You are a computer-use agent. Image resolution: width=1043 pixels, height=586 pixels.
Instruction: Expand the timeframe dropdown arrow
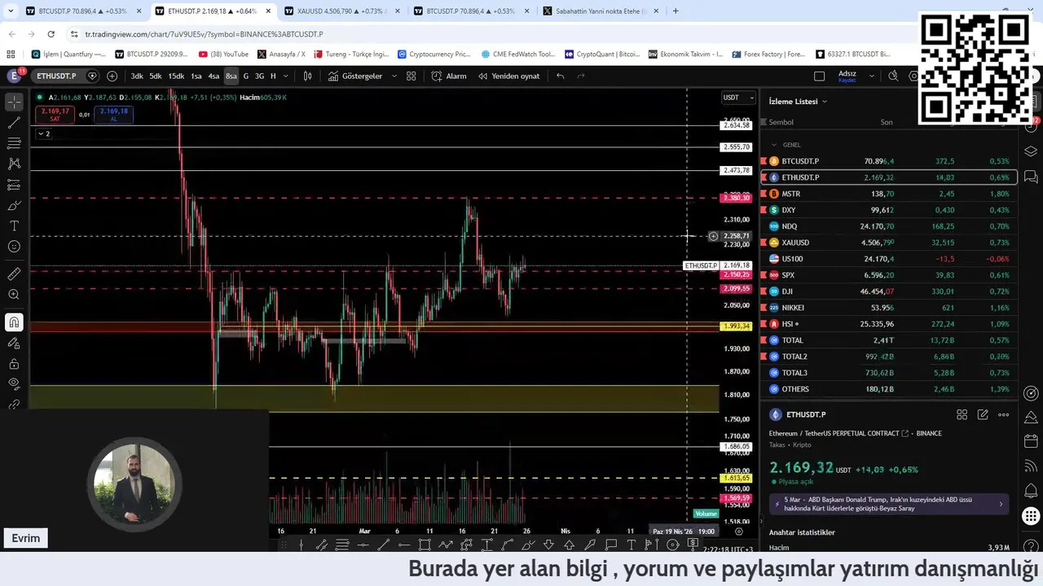(284, 76)
